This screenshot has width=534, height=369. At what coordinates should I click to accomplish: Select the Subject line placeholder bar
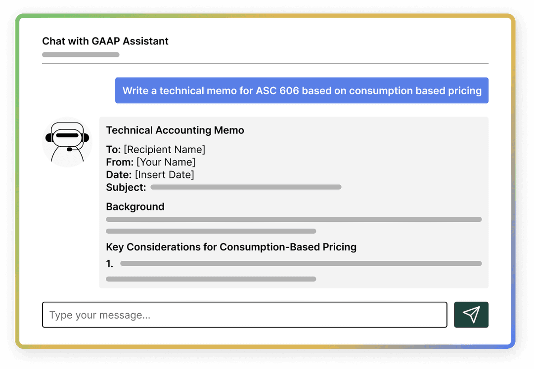click(246, 187)
